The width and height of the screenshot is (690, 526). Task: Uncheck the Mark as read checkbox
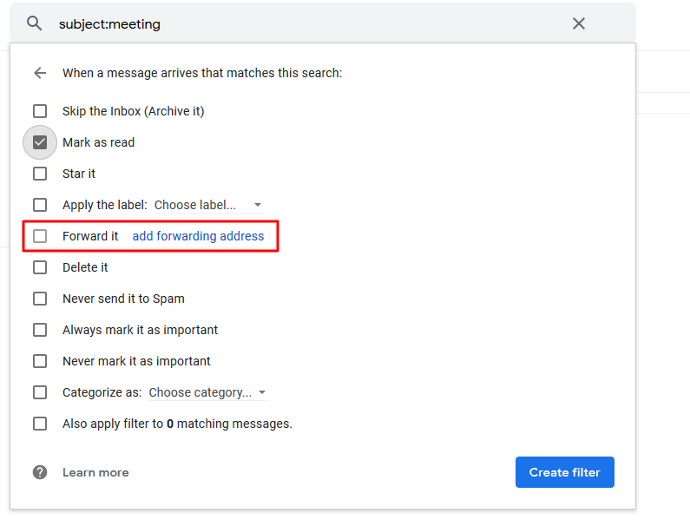40,142
